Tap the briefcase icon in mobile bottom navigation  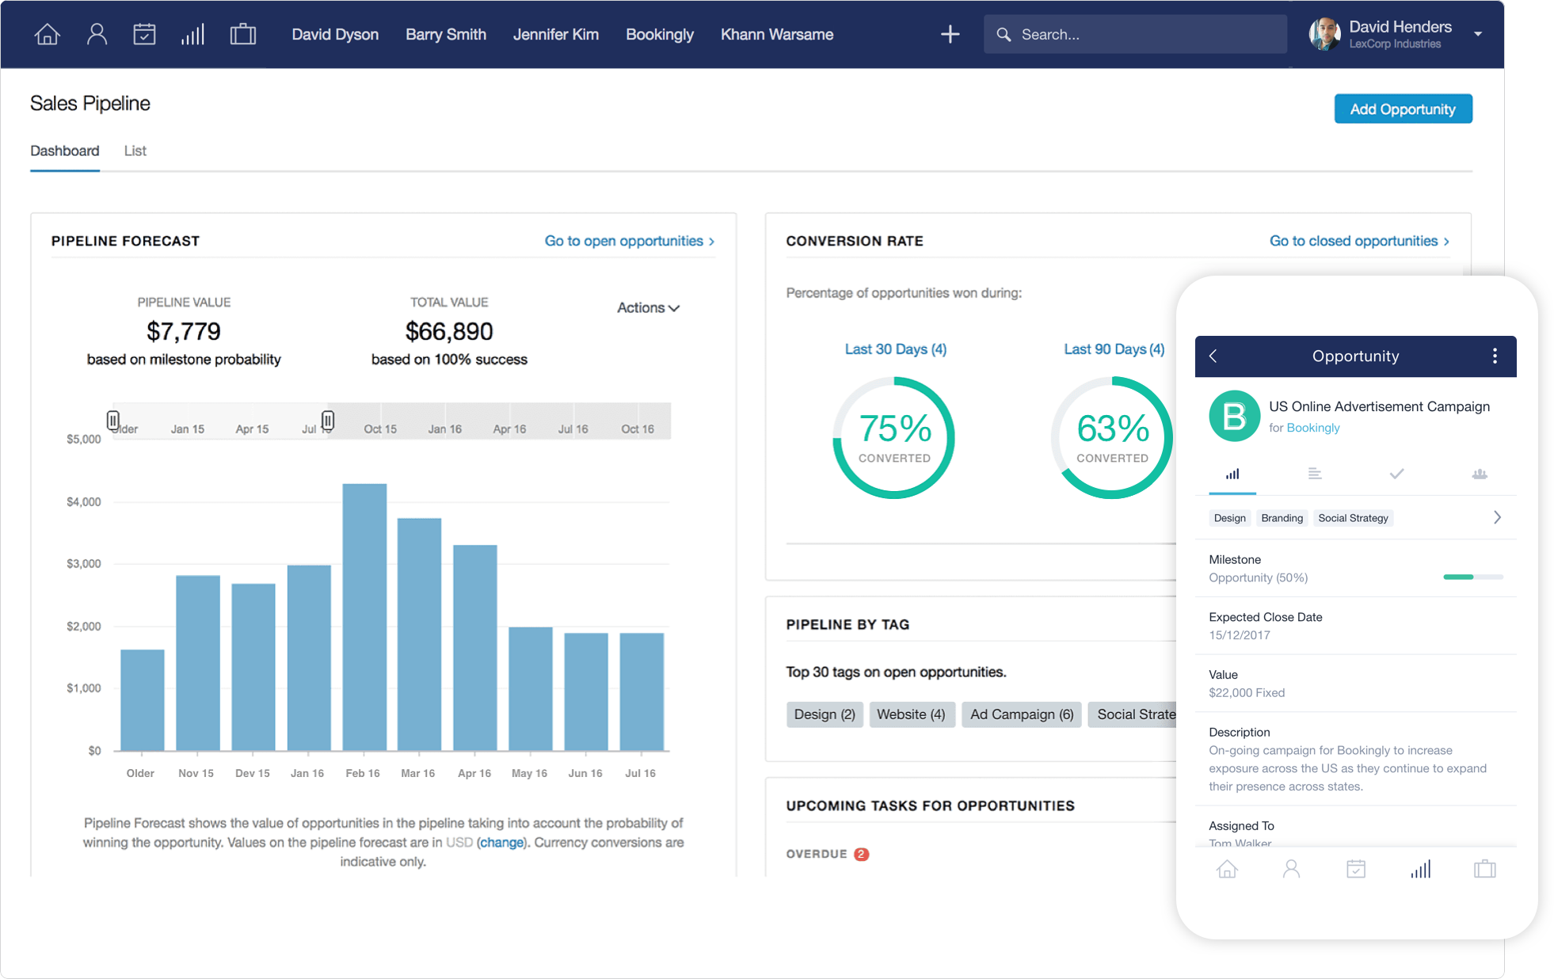point(1484,869)
